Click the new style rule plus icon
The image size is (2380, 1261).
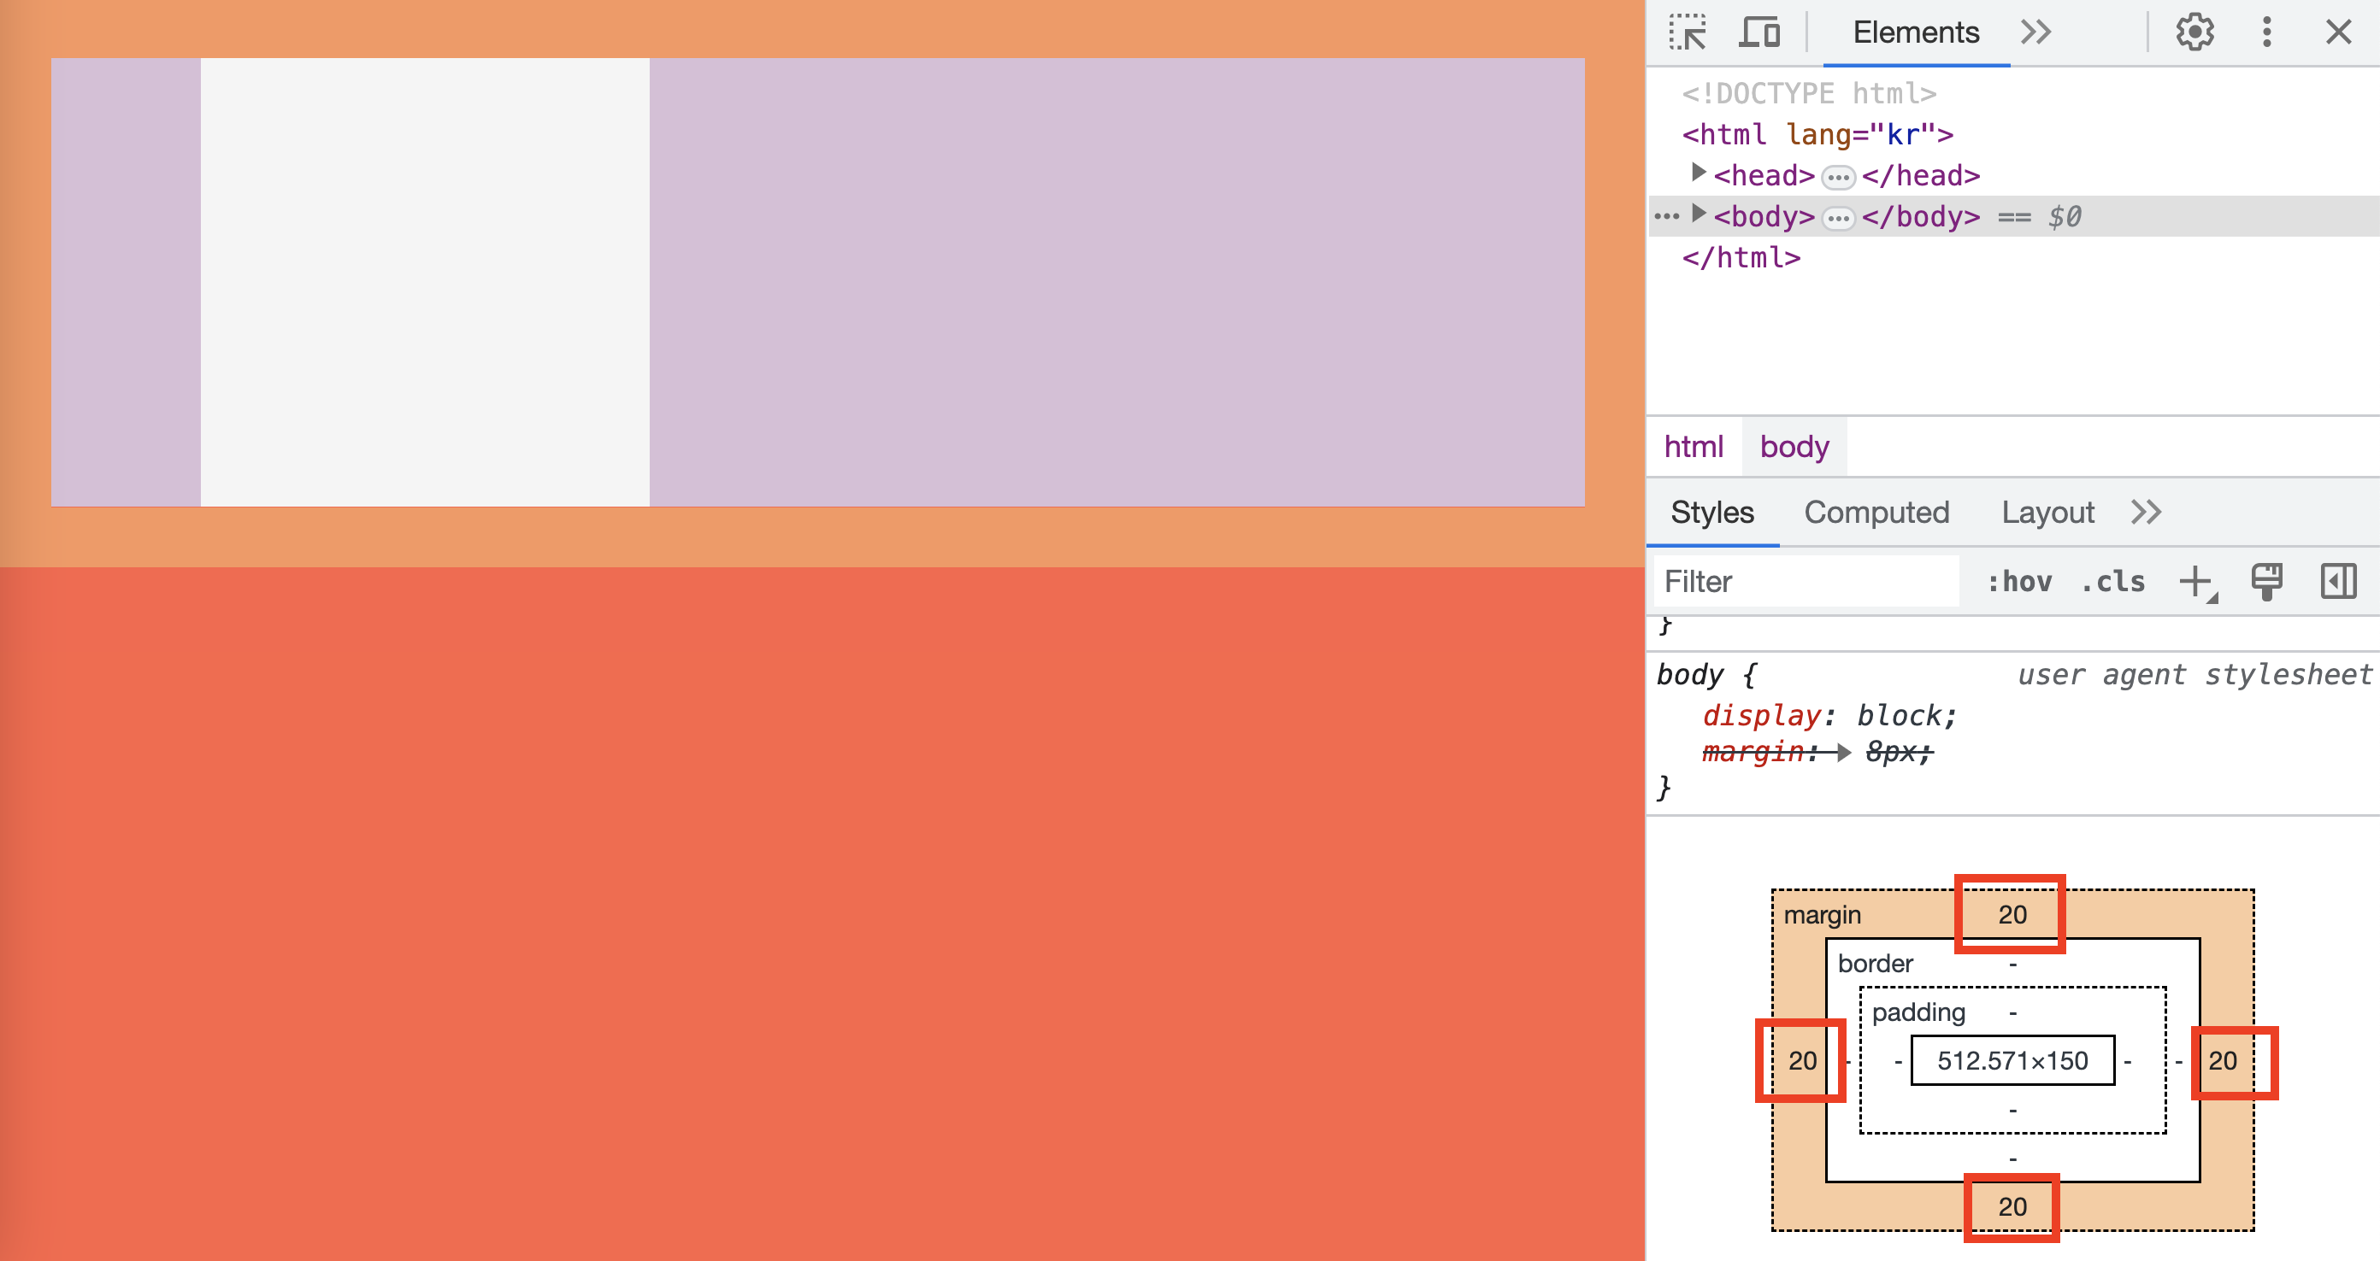coord(2196,582)
